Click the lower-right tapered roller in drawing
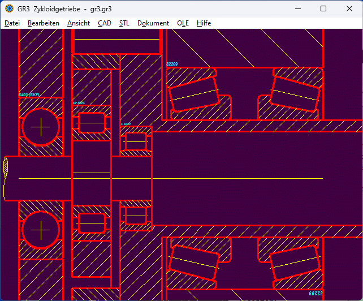 click(295, 263)
